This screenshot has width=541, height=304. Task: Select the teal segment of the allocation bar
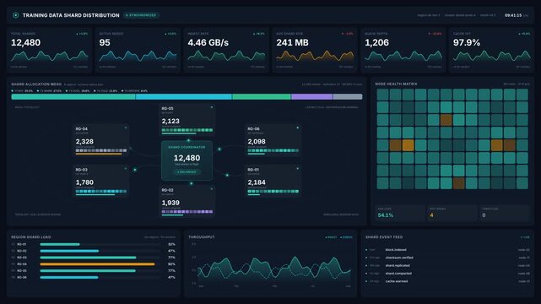tap(73, 97)
